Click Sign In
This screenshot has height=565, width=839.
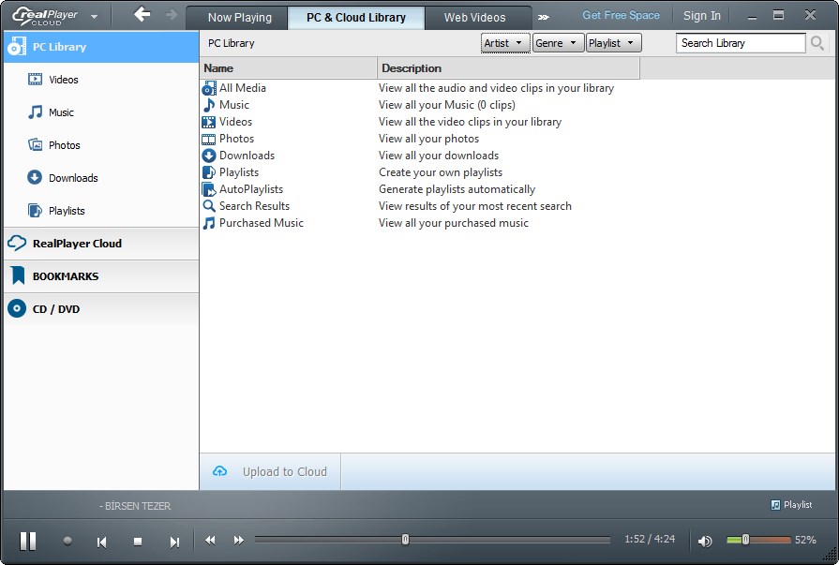coord(702,16)
